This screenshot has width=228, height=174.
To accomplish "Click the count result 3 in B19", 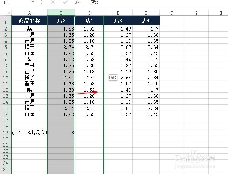I will (x=61, y=133).
